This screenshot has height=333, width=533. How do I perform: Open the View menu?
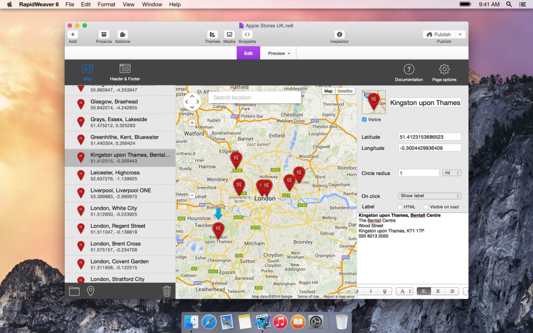128,4
